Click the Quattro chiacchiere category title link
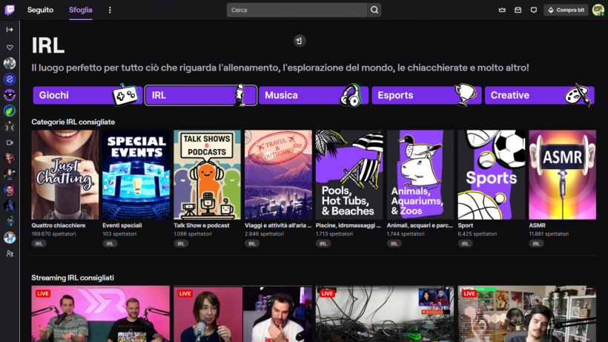The width and height of the screenshot is (608, 342). coord(59,226)
